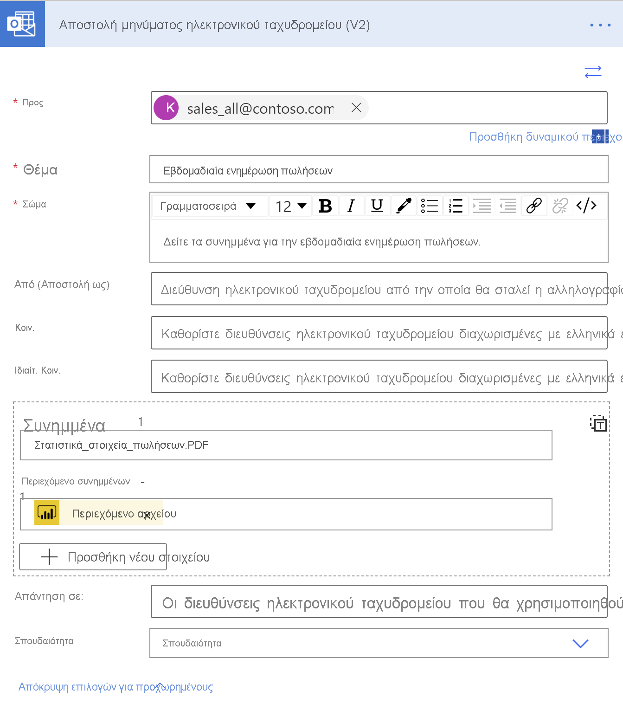Click the Περιεχόμενο συνημμένων label
Screen dimensions: 623x717
[x=76, y=481]
